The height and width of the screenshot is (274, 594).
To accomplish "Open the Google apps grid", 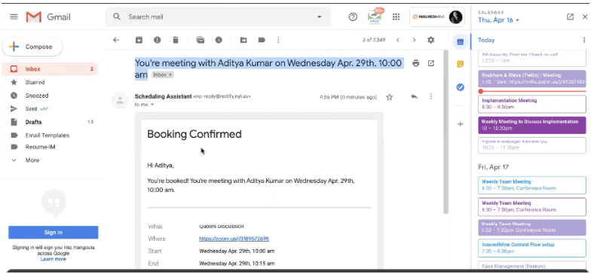I will click(396, 17).
